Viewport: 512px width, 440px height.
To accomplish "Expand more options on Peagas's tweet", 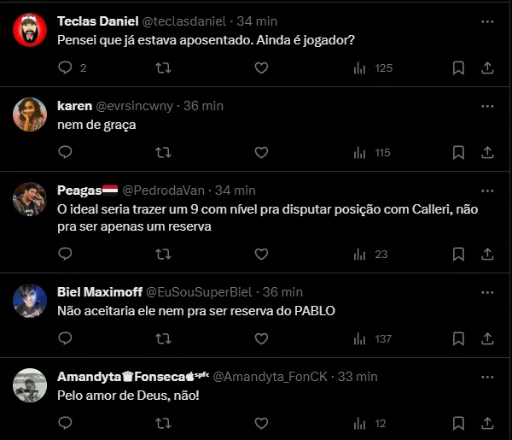I will 487,189.
